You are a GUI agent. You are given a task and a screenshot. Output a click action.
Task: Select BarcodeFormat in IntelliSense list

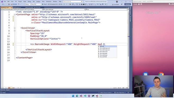(107, 52)
